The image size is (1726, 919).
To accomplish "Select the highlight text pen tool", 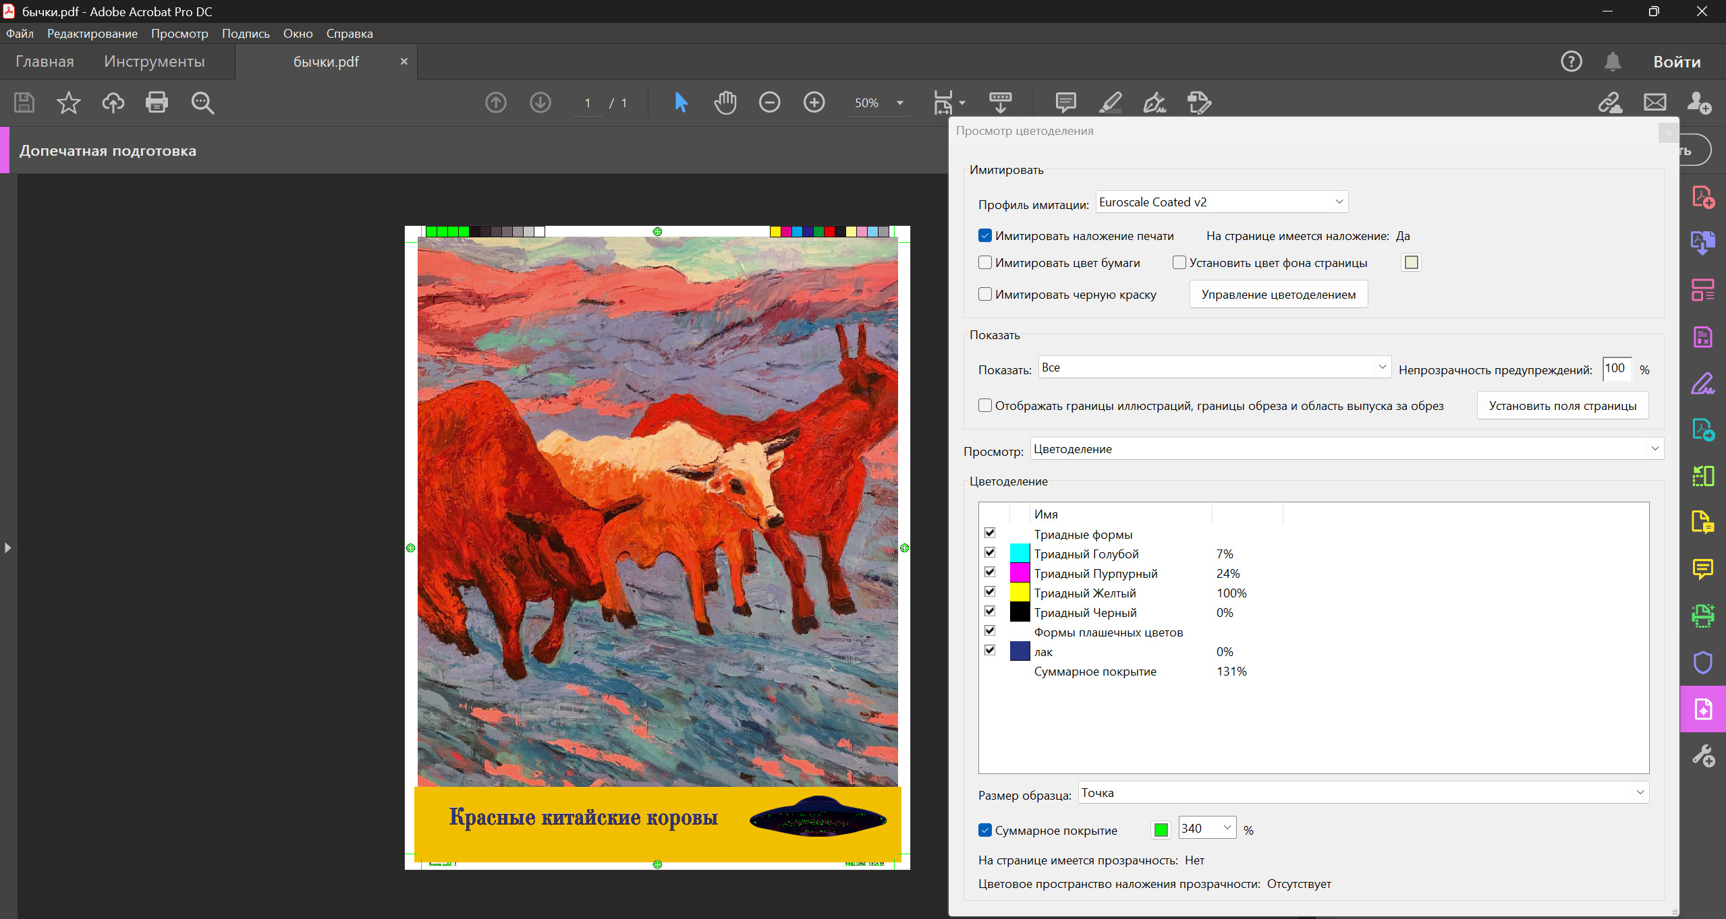I will pos(1110,102).
